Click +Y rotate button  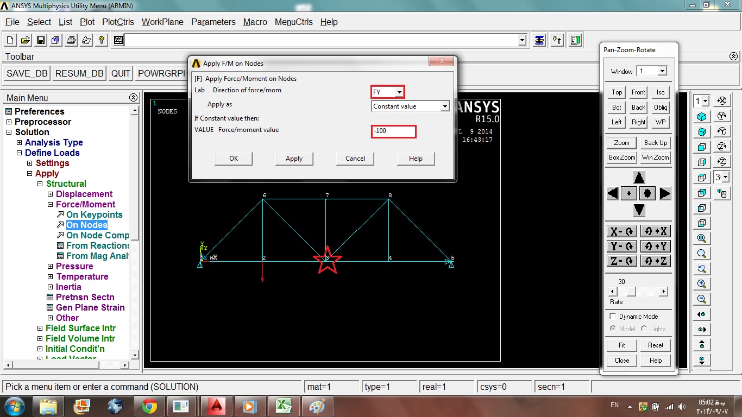point(656,246)
